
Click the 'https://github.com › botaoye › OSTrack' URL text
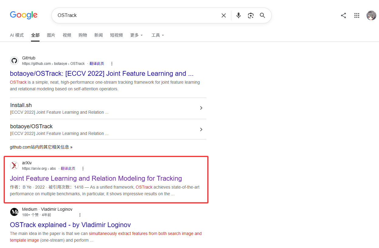pyautogui.click(x=53, y=64)
